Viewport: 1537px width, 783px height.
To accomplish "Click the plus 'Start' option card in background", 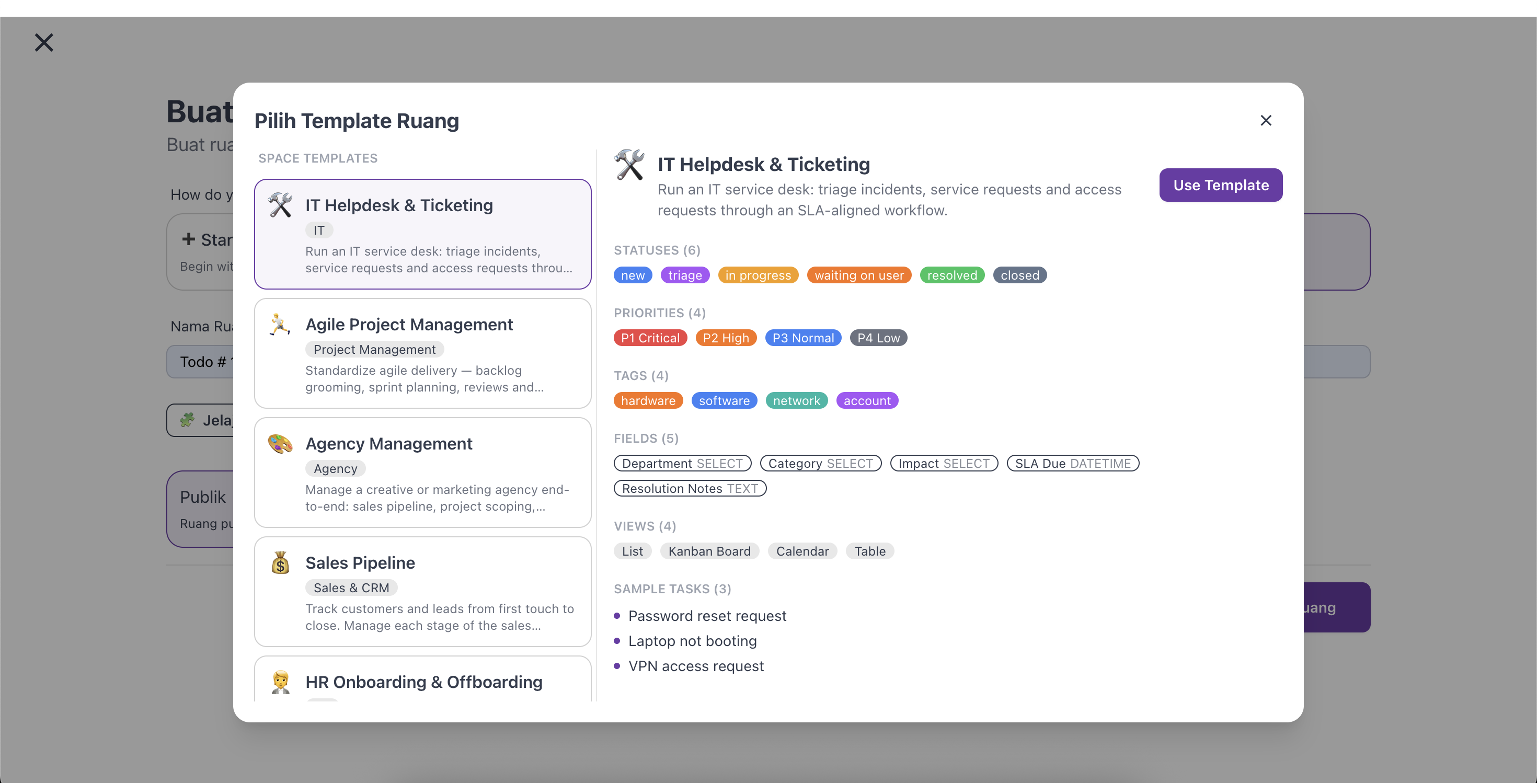I will tap(200, 251).
